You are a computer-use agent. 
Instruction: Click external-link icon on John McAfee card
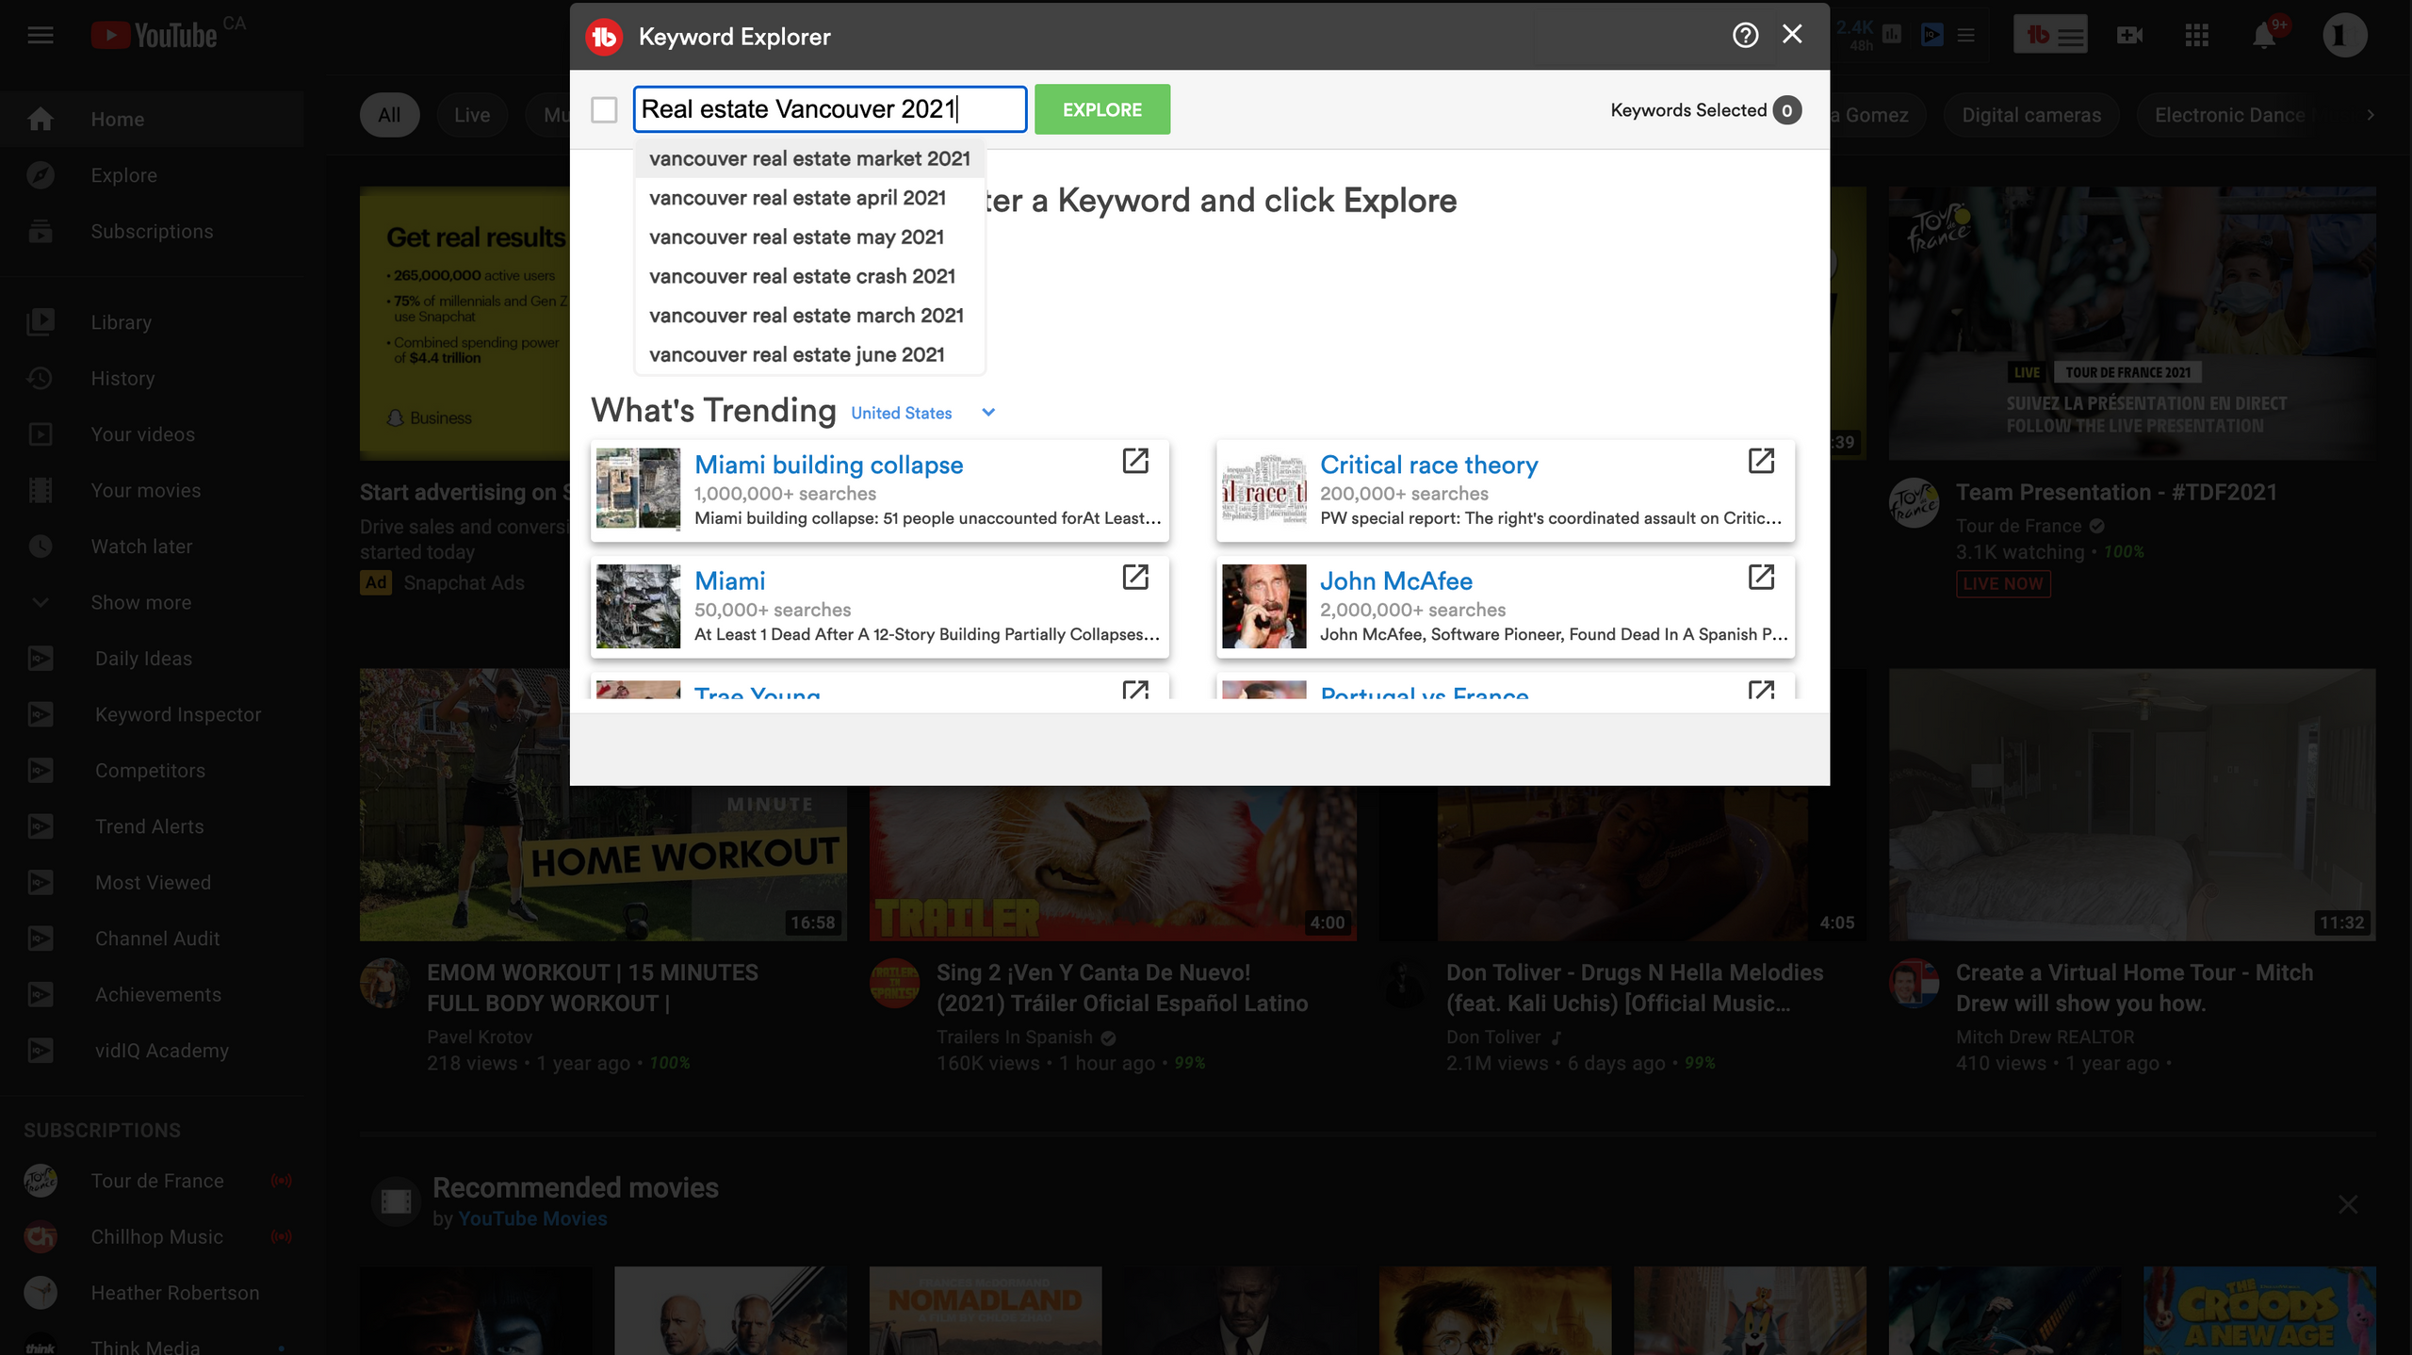coord(1761,577)
